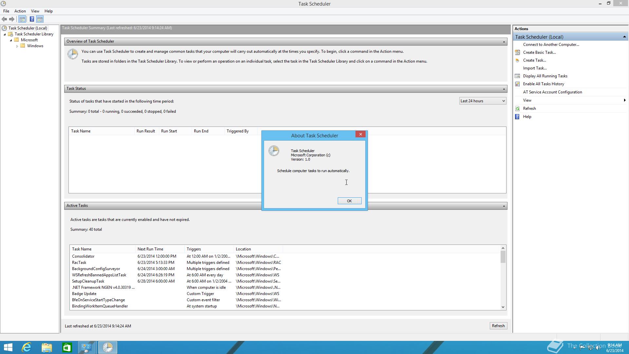The image size is (629, 354).
Task: Click the Refresh icon in Actions pane
Action: [517, 108]
